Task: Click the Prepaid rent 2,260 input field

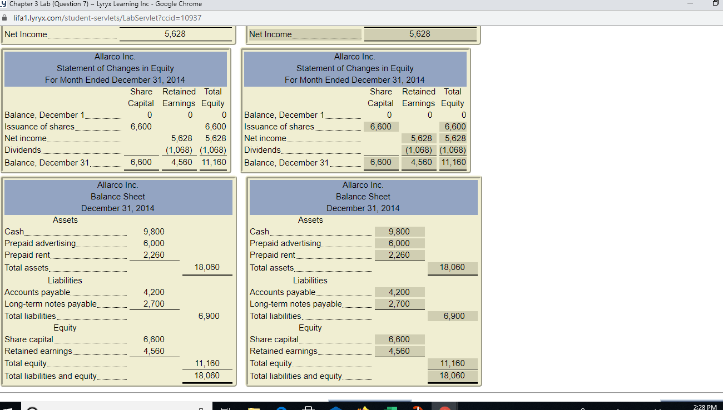Action: pyautogui.click(x=399, y=255)
